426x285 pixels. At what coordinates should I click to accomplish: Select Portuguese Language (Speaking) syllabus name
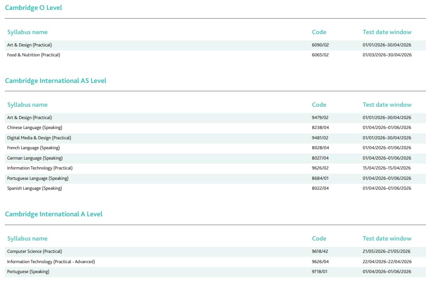[x=38, y=178]
